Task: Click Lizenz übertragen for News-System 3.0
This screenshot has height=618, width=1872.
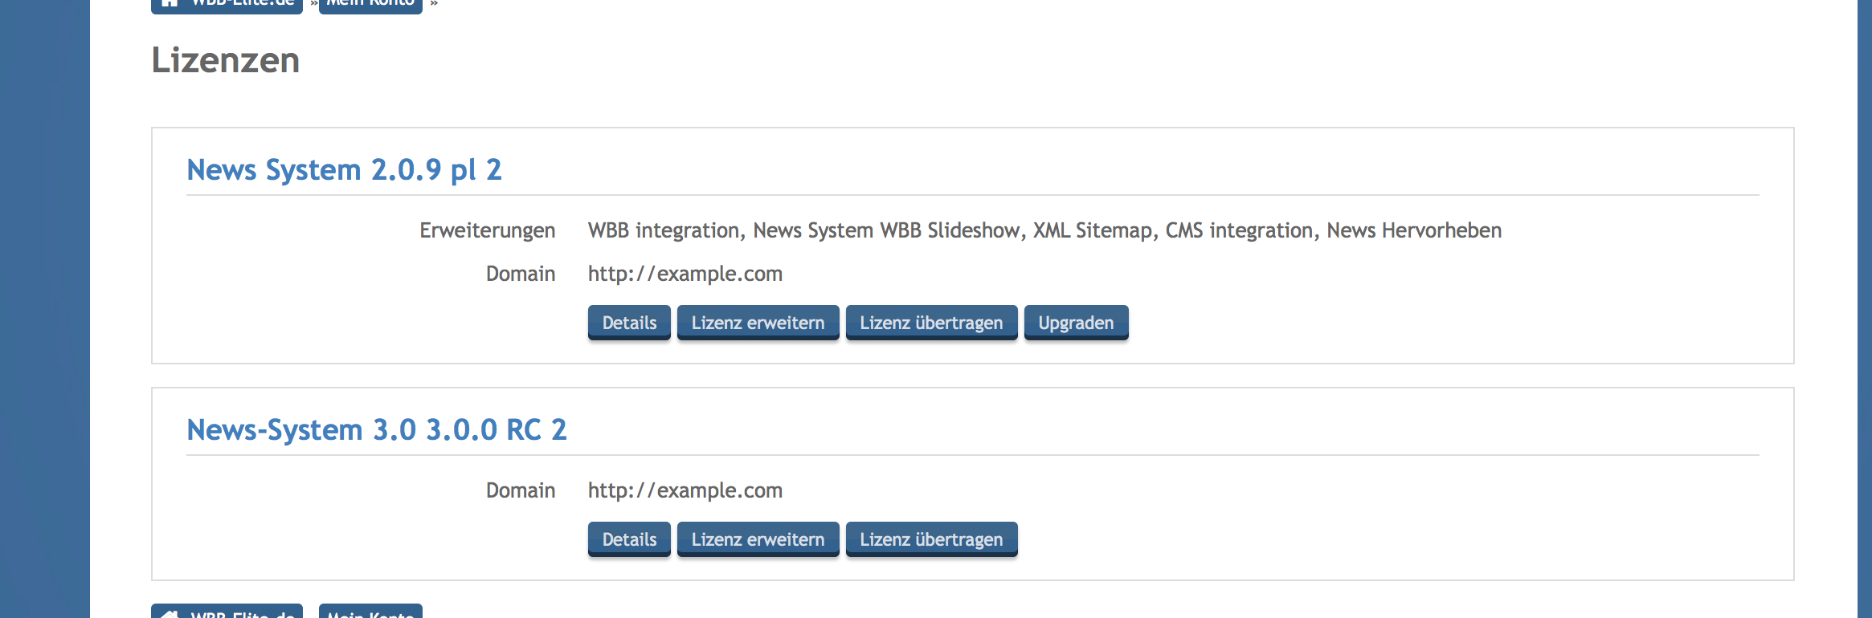Action: tap(931, 539)
